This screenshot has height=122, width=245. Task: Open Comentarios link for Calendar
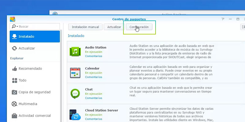94,77
